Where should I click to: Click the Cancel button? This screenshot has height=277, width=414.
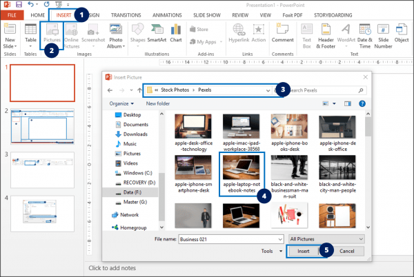[x=346, y=252]
